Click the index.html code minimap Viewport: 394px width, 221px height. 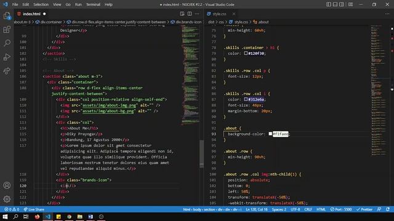190,75
